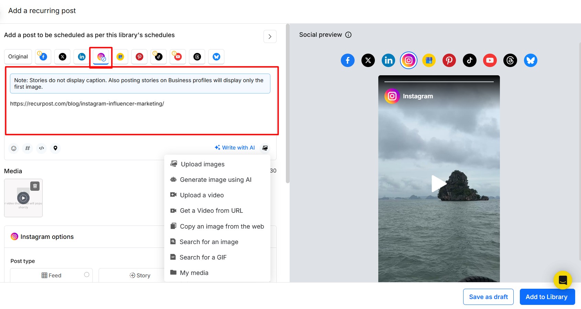Switch to the LinkedIn caption tab

[82, 57]
